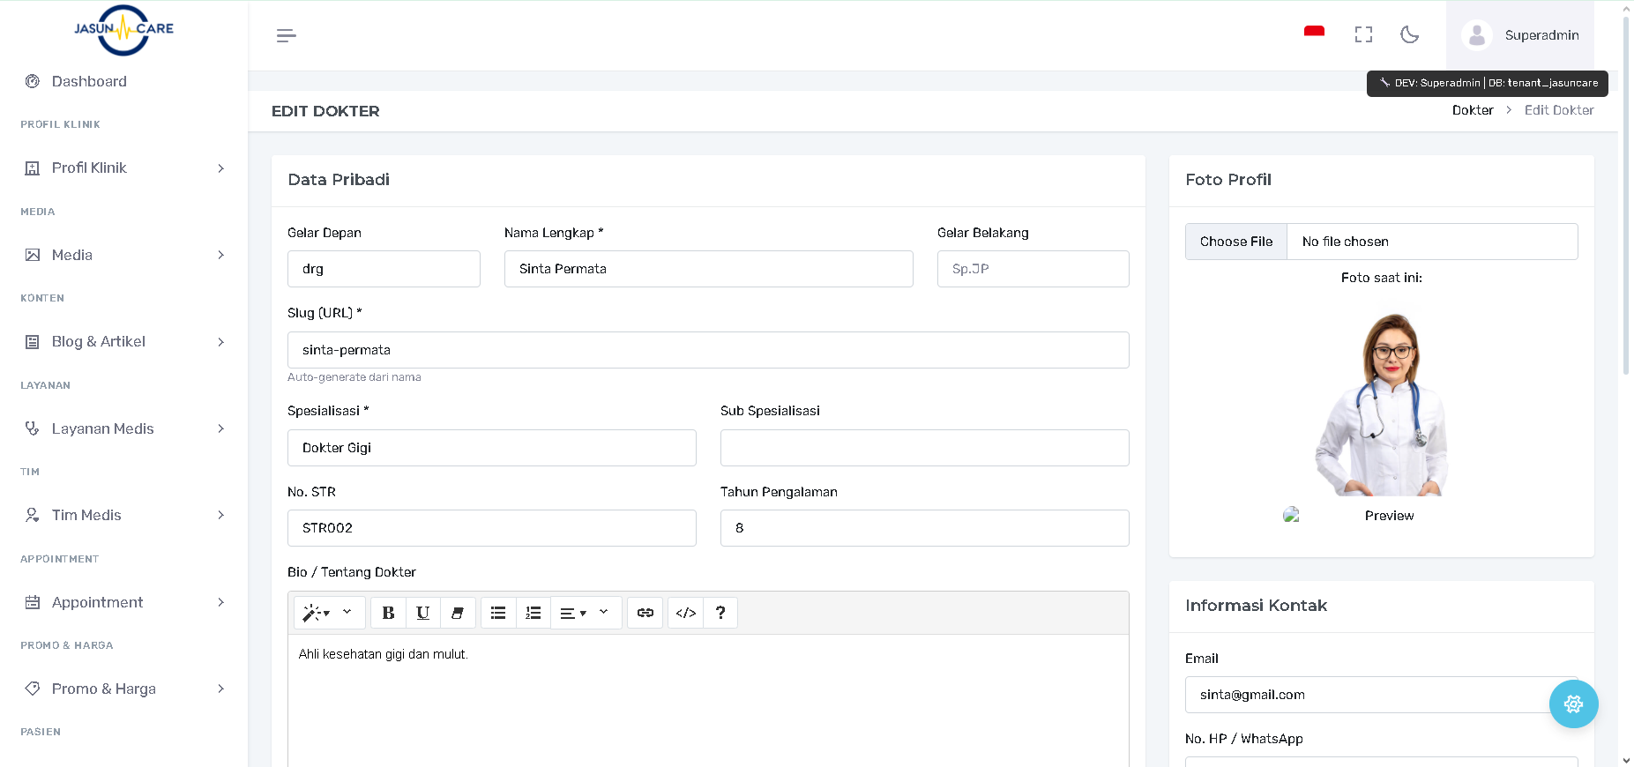Click the eraser remove-format icon
This screenshot has height=767, width=1634.
tap(457, 613)
